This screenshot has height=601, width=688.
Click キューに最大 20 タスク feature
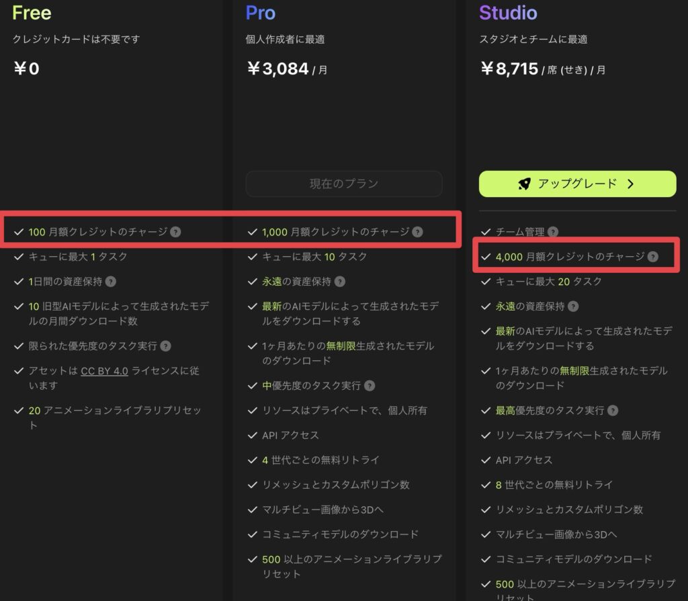(x=548, y=282)
